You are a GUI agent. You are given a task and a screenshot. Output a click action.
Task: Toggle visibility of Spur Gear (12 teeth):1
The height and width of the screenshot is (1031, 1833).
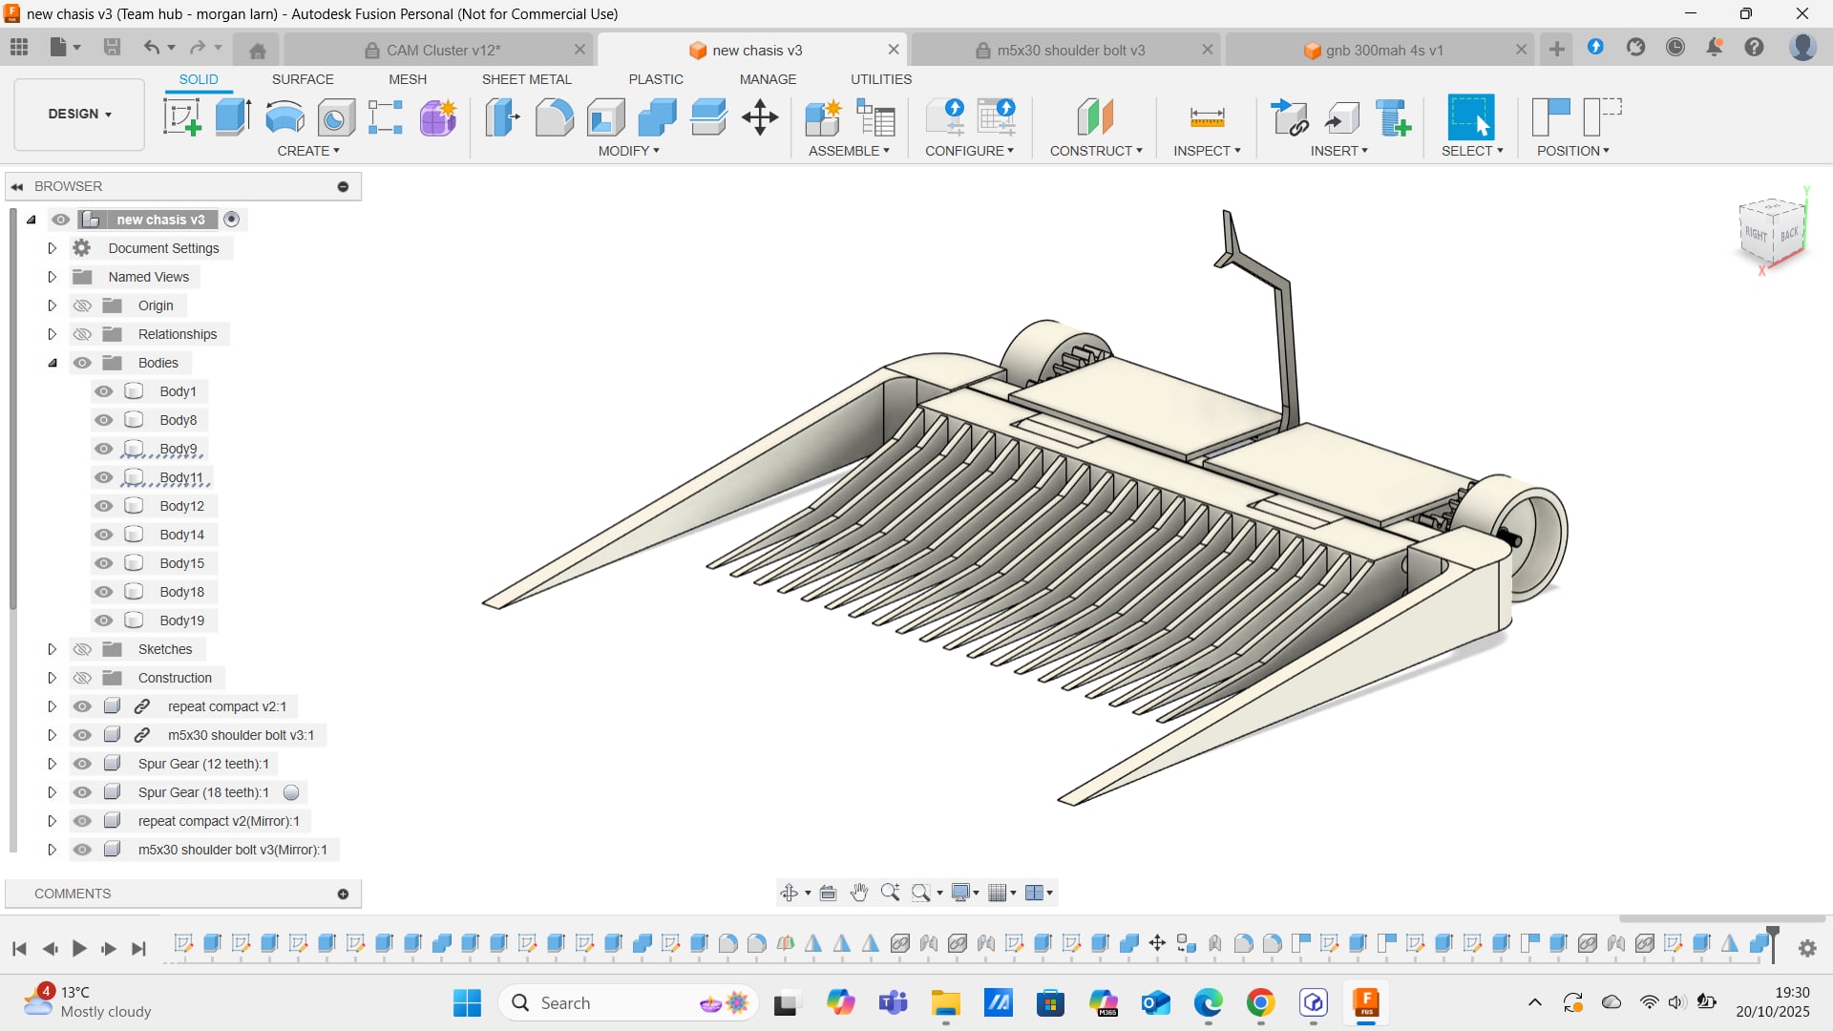tap(83, 764)
